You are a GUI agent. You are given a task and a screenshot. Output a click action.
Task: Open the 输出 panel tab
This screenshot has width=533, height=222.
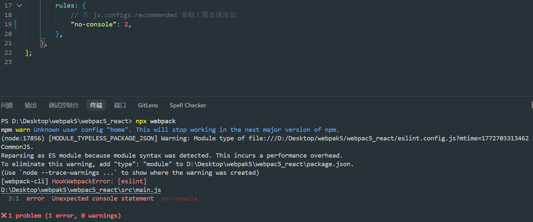31,105
